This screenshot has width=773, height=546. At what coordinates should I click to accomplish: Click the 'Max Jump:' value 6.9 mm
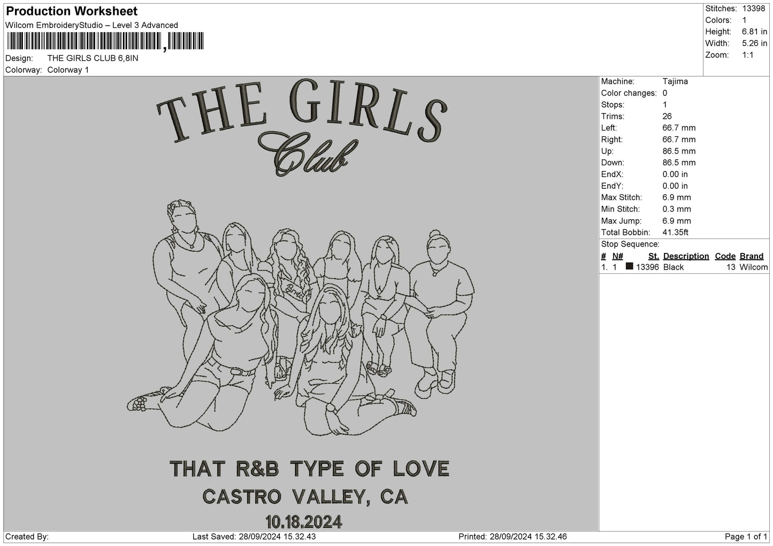pyautogui.click(x=677, y=221)
